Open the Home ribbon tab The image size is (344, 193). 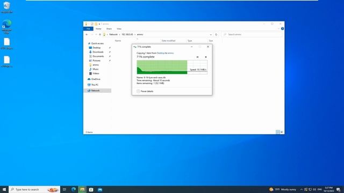coord(98,28)
